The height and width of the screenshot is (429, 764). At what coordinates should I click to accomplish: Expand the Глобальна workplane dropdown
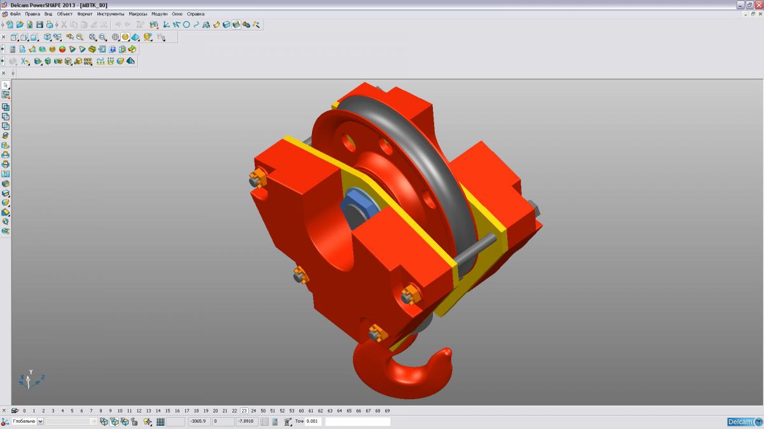tap(40, 421)
